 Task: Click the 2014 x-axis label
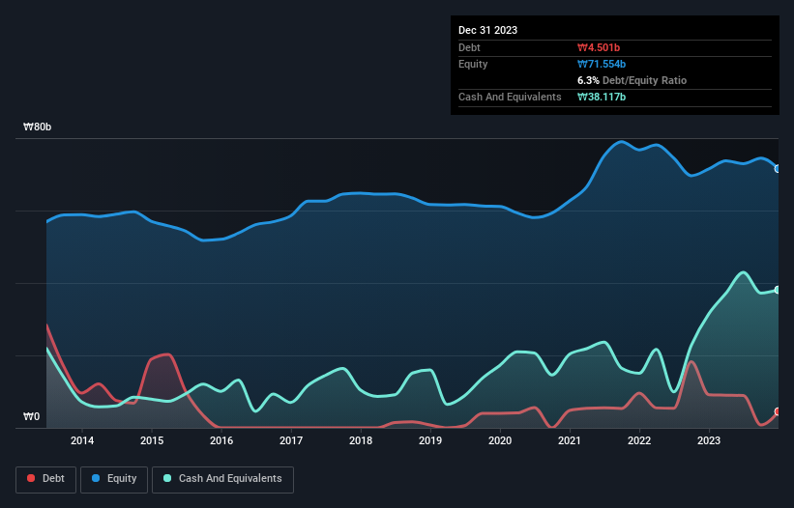click(x=82, y=440)
